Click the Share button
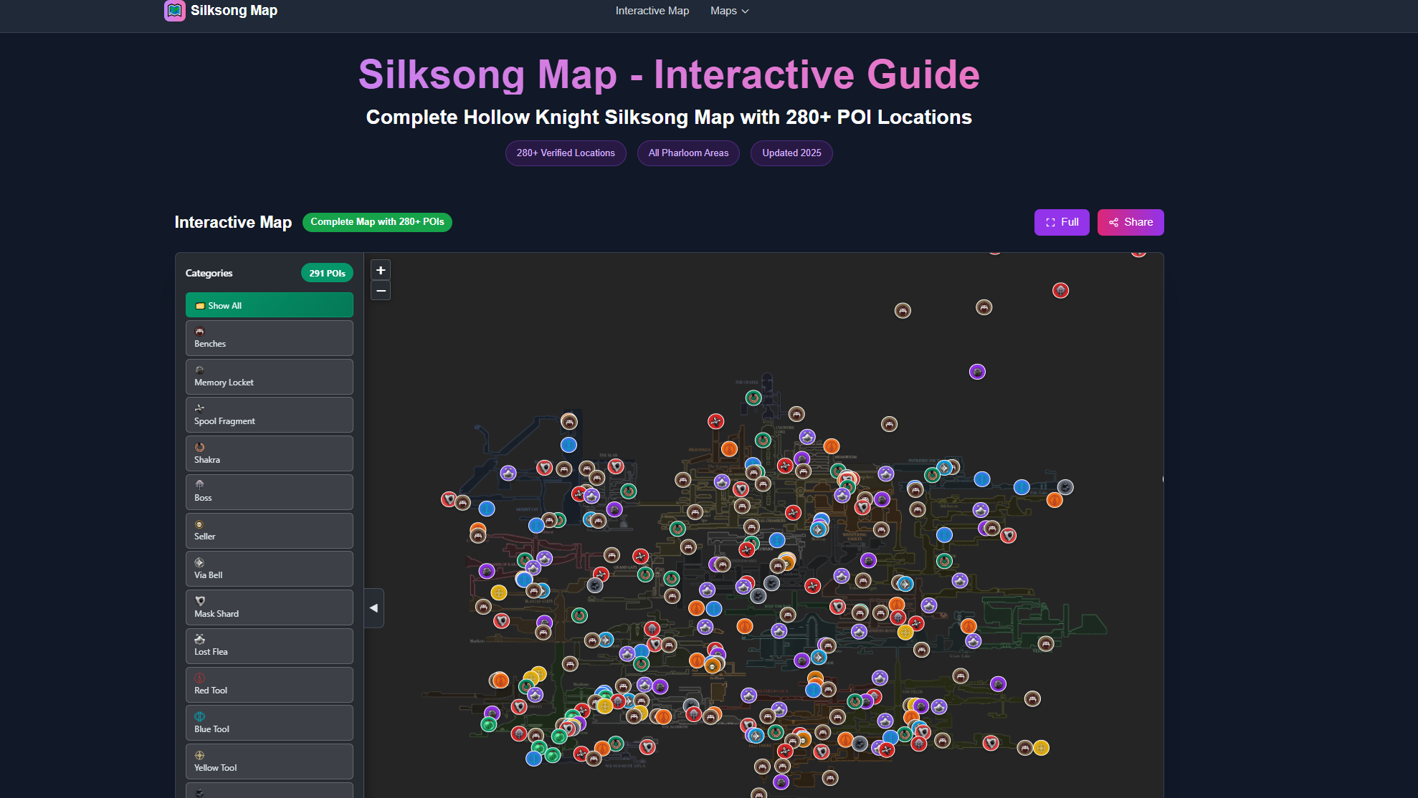Image resolution: width=1418 pixels, height=798 pixels. pyautogui.click(x=1130, y=222)
